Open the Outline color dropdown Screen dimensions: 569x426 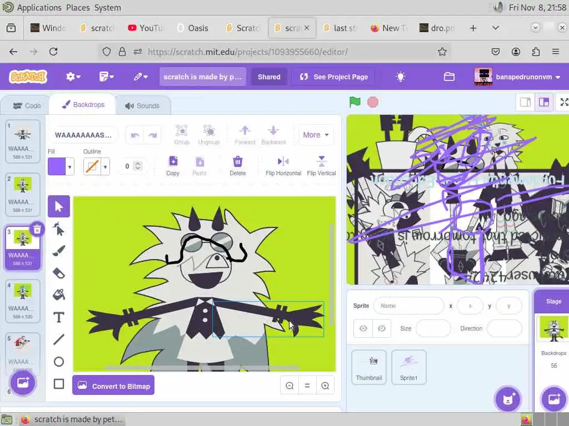[x=105, y=167]
